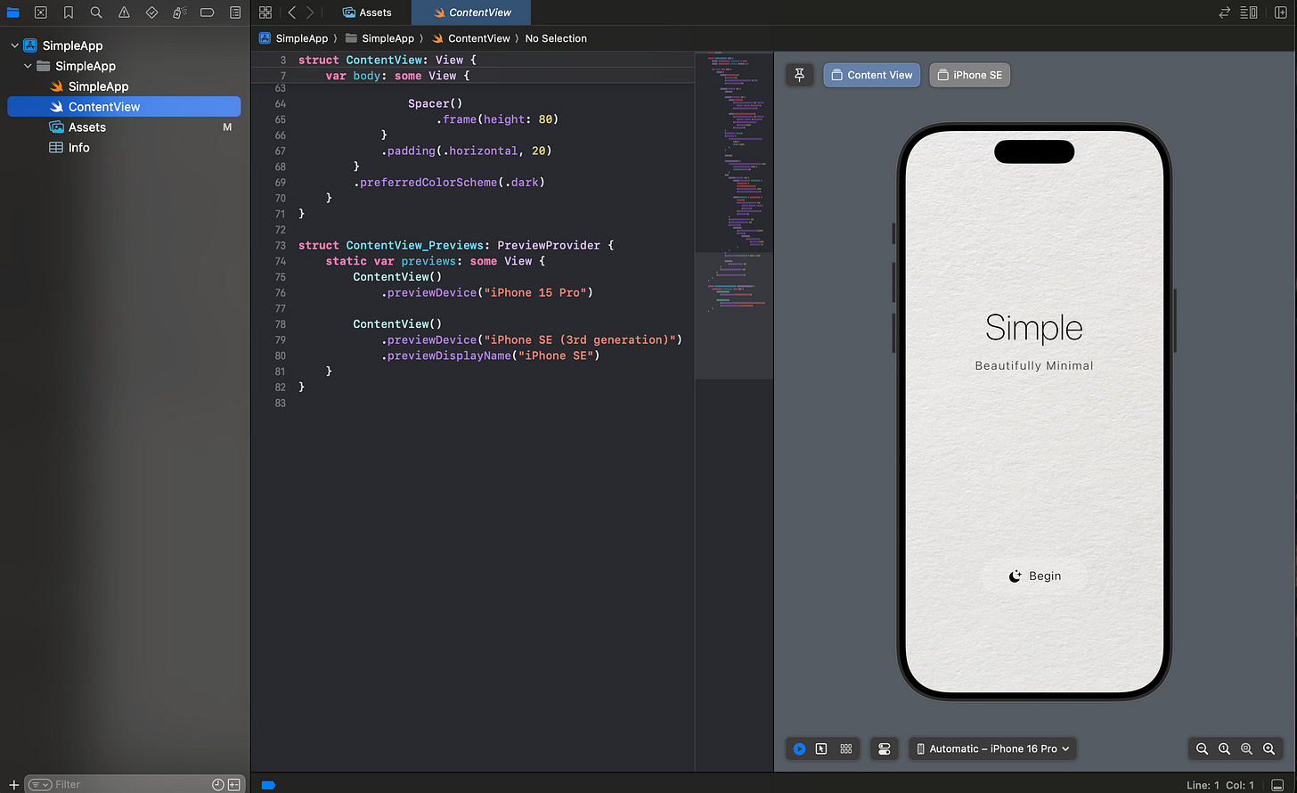Collapse the SimpleApp project root
Viewport: 1297px width, 793px height.
[x=14, y=45]
